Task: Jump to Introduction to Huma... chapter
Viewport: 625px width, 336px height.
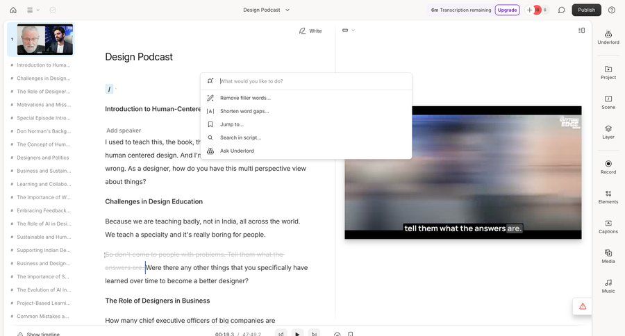Action: click(44, 65)
